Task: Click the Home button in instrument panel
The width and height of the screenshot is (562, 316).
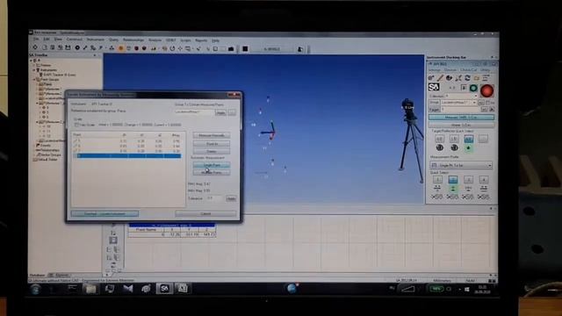Action: click(461, 125)
